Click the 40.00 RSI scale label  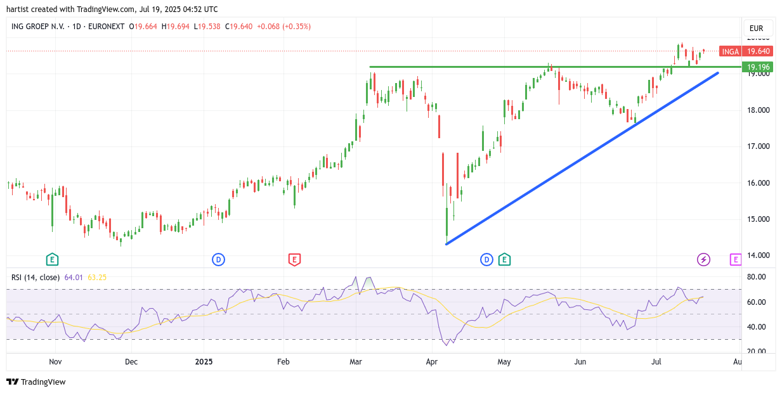tap(757, 327)
